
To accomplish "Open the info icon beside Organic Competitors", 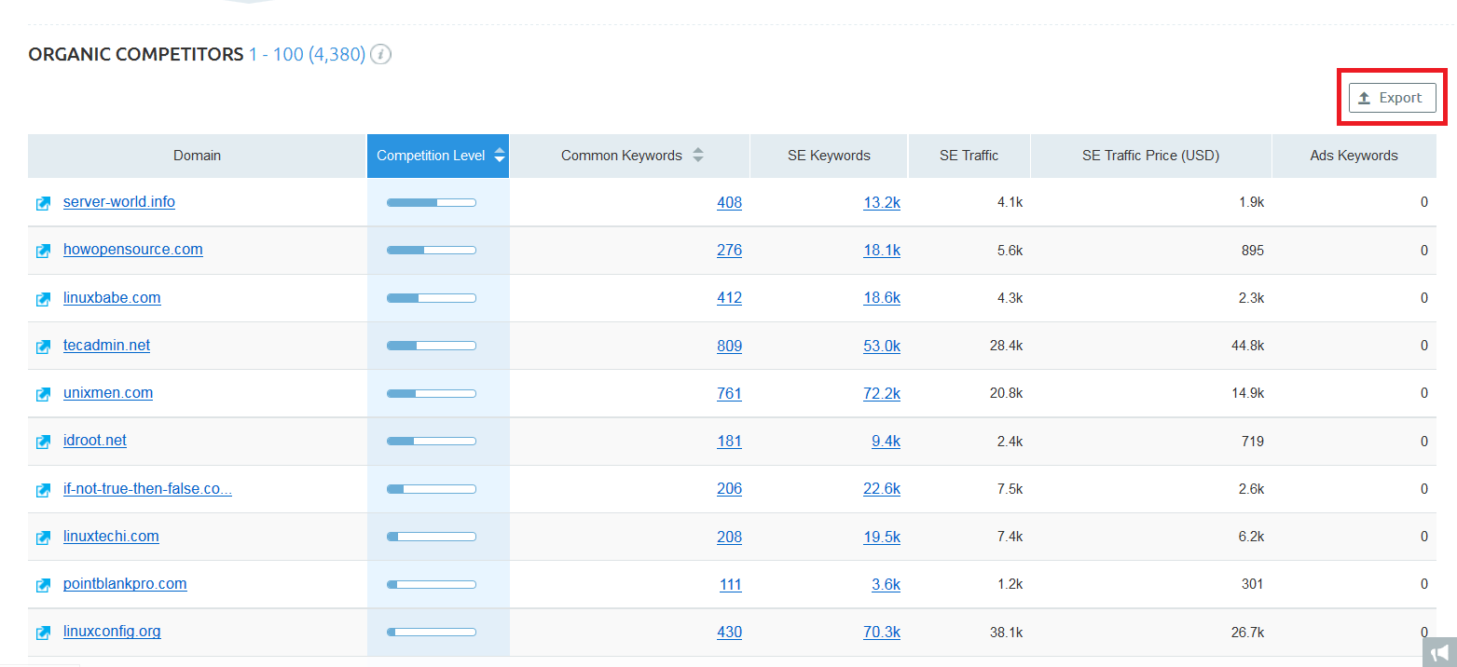I will (x=380, y=54).
